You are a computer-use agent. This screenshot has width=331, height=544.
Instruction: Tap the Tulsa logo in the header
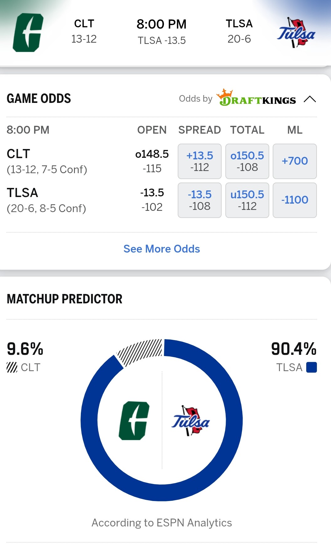click(x=296, y=33)
